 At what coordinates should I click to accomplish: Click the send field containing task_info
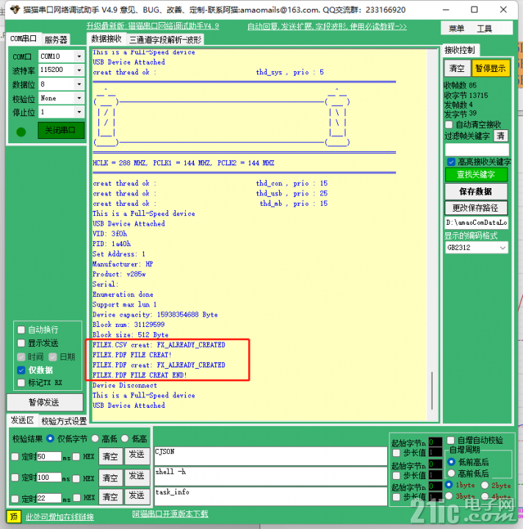(x=271, y=496)
